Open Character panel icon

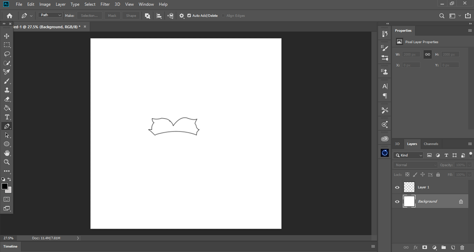click(x=385, y=86)
